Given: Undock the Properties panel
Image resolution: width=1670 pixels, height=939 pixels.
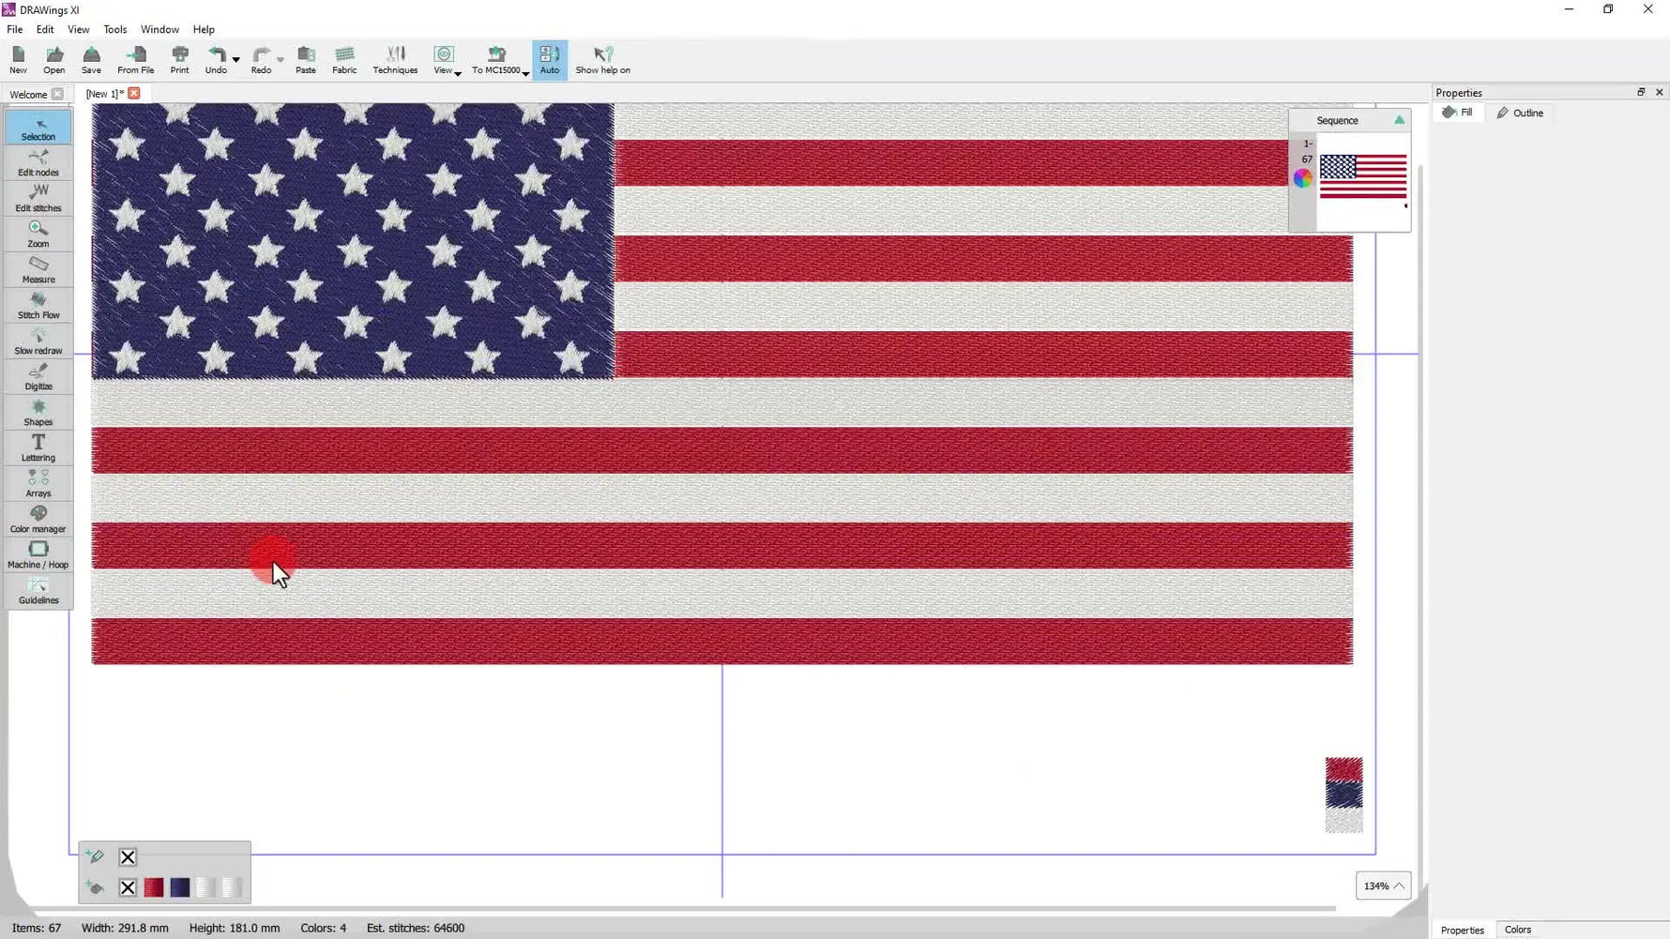Looking at the screenshot, I should 1641,92.
